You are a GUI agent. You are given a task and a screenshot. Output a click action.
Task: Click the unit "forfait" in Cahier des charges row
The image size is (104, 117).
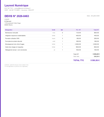pyautogui.click(x=54, y=47)
